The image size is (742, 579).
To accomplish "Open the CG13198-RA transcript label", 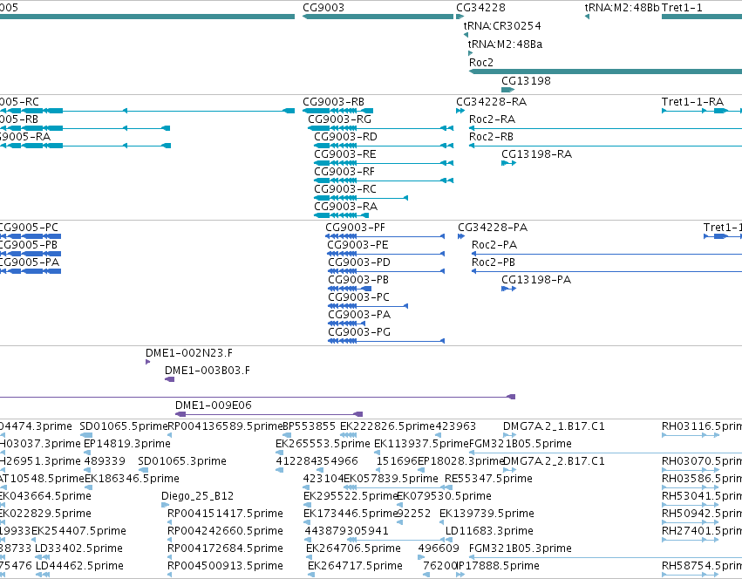I will tap(536, 154).
